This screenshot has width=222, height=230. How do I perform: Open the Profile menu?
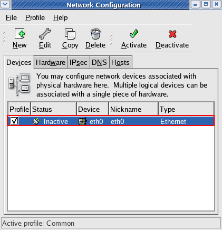pyautogui.click(x=35, y=18)
